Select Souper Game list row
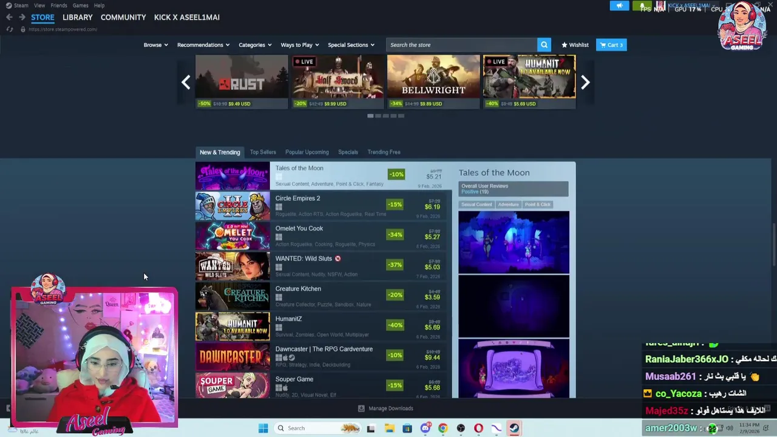Viewport: 777px width, 437px height. click(324, 385)
